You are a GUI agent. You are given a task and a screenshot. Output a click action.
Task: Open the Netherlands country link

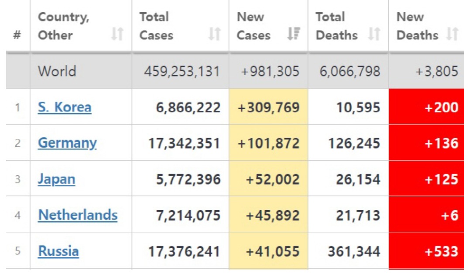[78, 215]
